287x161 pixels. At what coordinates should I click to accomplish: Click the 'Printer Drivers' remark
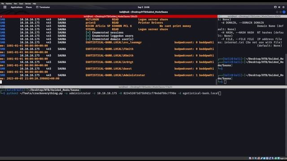151,23
